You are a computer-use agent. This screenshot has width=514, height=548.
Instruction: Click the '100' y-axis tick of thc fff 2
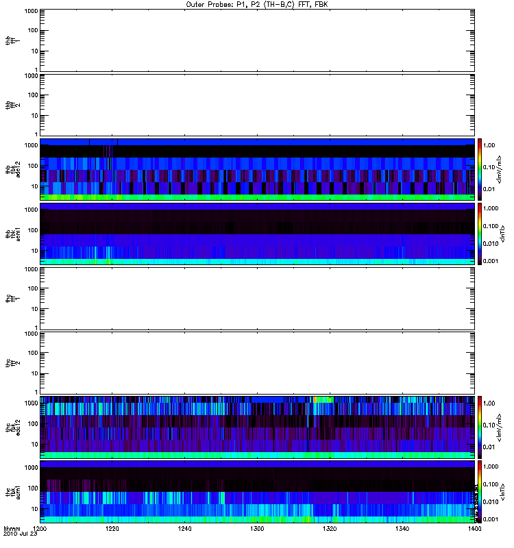click(x=33, y=353)
